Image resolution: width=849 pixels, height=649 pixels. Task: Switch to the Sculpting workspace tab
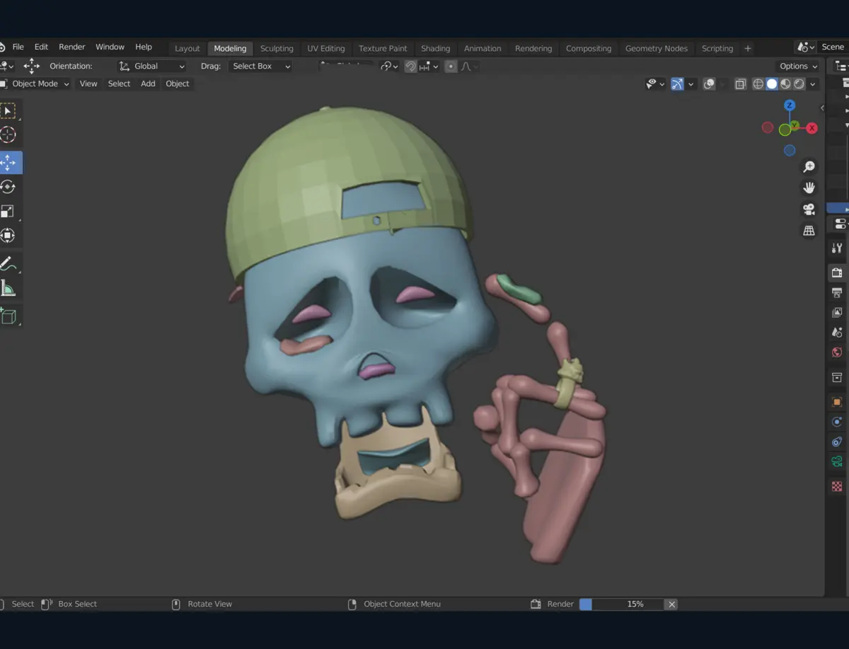277,48
